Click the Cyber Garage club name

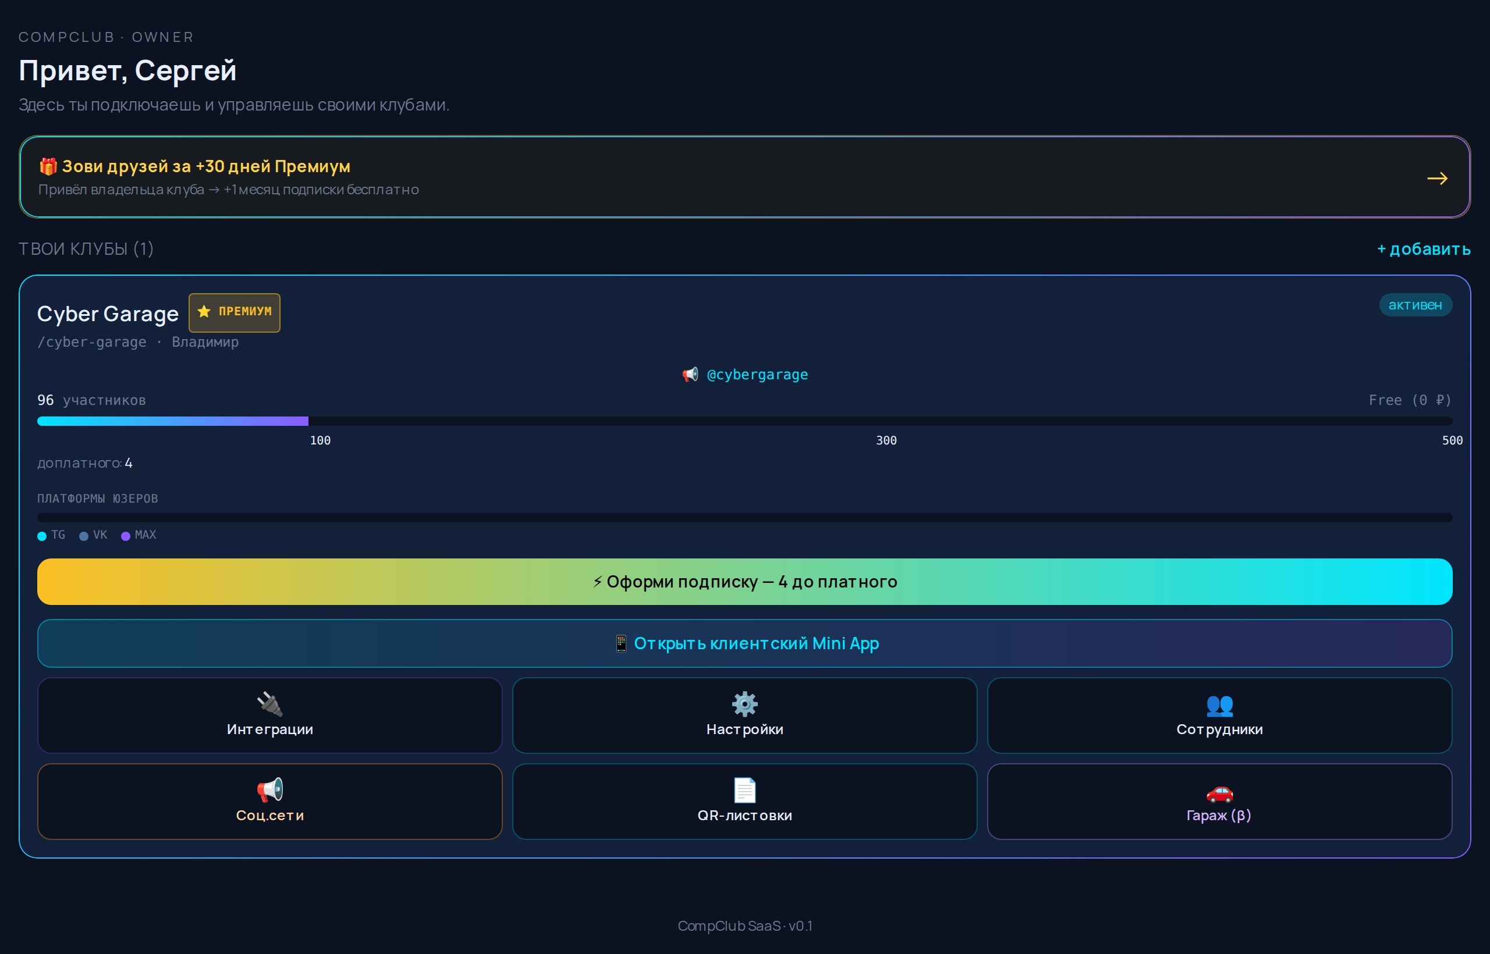(x=108, y=314)
